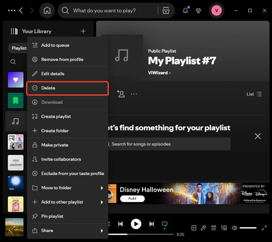Open the queue
Screen dimensions: 272x242
(214, 228)
